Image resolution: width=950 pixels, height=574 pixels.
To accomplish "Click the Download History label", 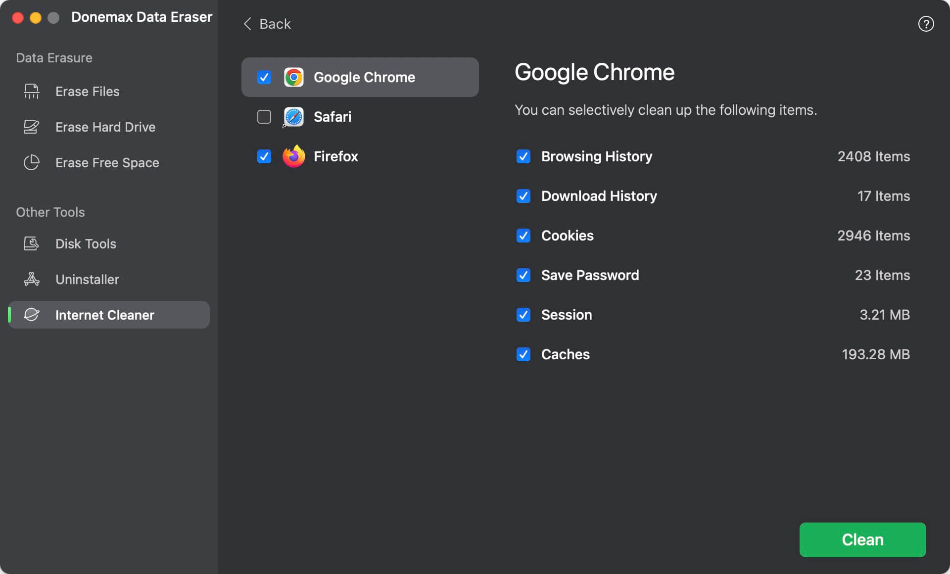I will tap(599, 196).
